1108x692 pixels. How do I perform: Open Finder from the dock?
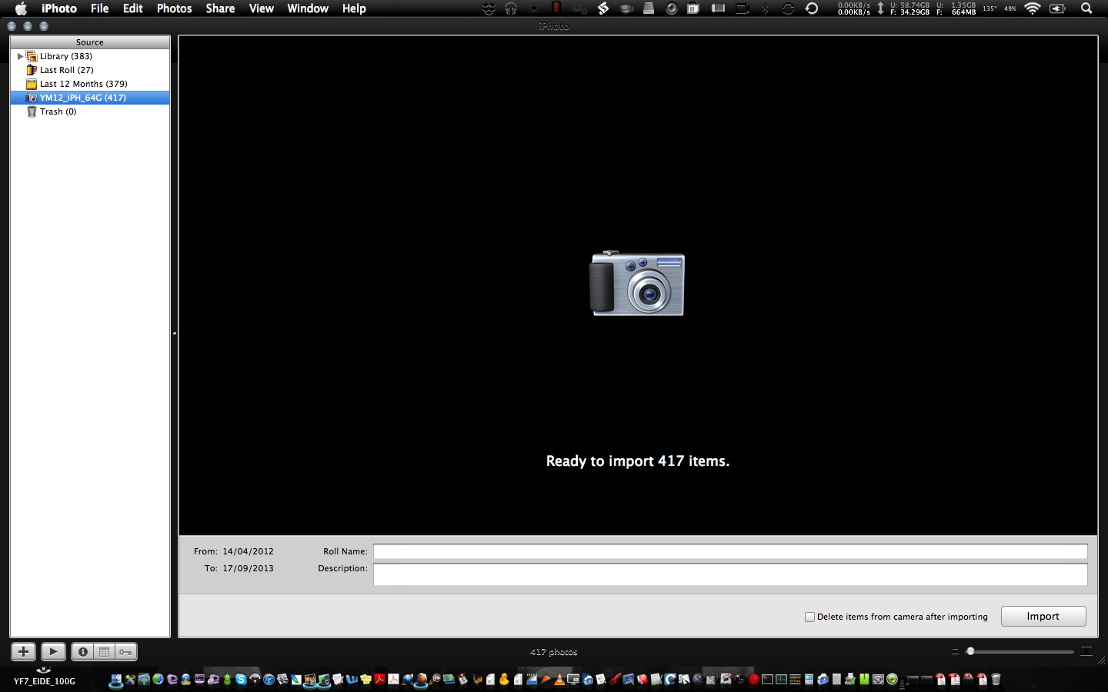point(115,680)
